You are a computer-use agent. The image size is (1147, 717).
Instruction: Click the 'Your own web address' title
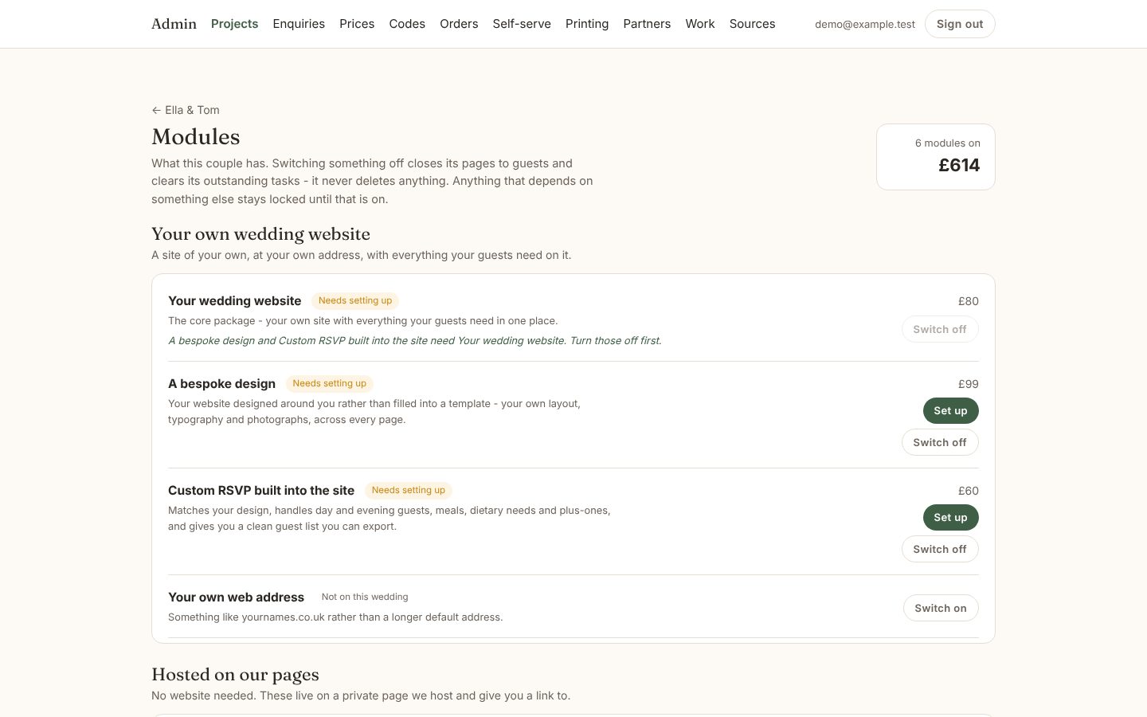(236, 597)
